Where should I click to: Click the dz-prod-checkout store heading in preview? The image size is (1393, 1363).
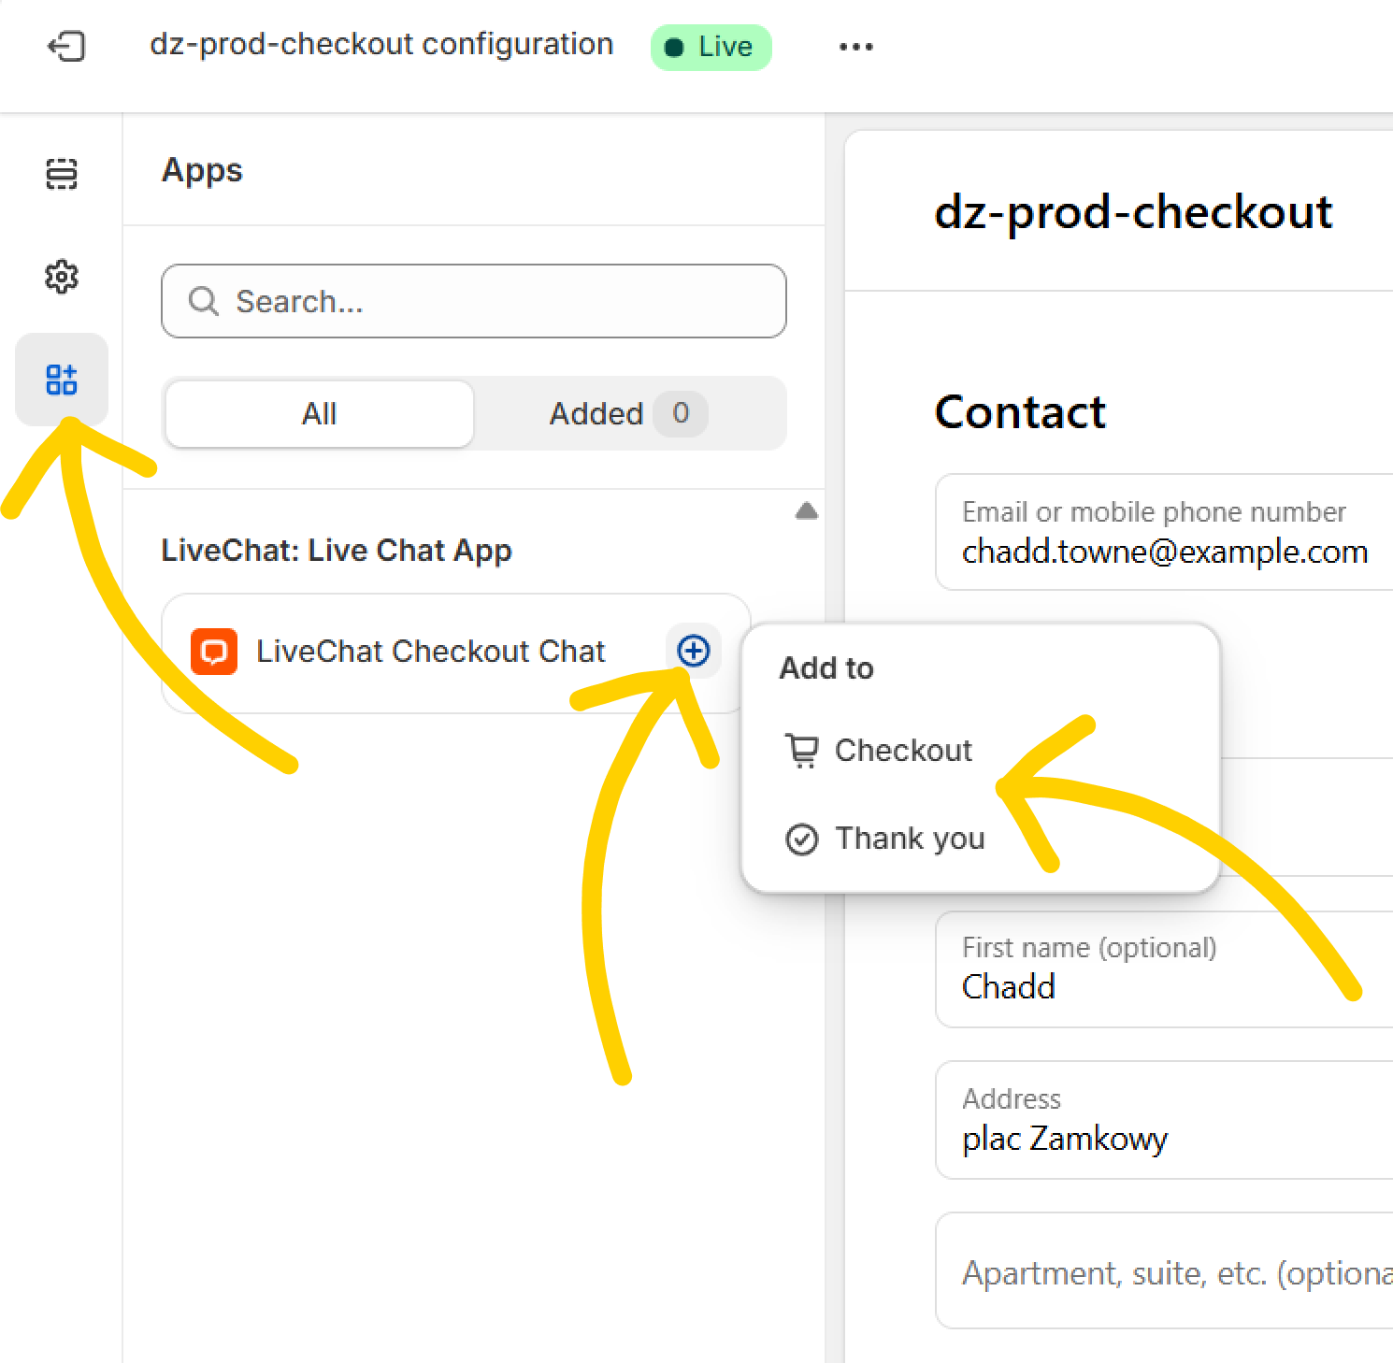click(1133, 211)
